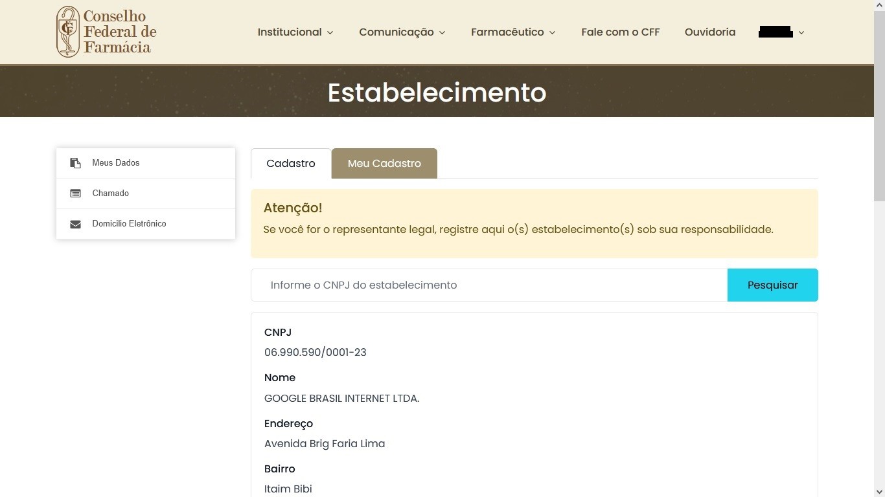Focus the CNPJ do estabelecimento input field
This screenshot has width=885, height=497.
[489, 285]
